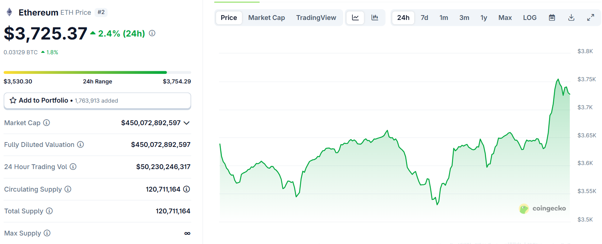Screen dimensions: 602x244
Task: Click the Total Supply 120,711,164 value
Action: (173, 211)
